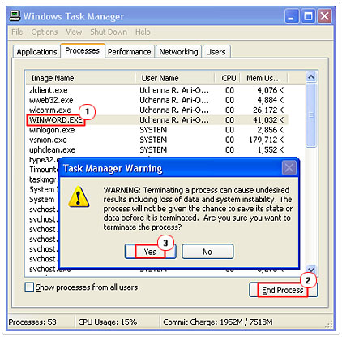Open the Options menu
The width and height of the screenshot is (342, 337).
pos(45,32)
